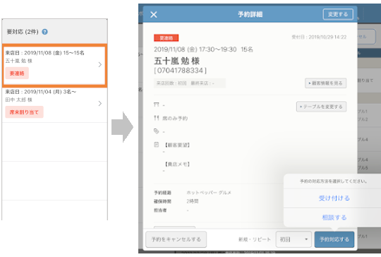Click the memo note icon
This screenshot has width=381, height=257.
[x=156, y=145]
